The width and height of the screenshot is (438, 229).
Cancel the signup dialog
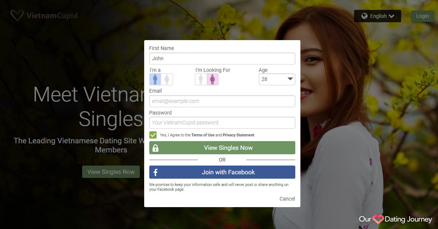click(x=287, y=199)
